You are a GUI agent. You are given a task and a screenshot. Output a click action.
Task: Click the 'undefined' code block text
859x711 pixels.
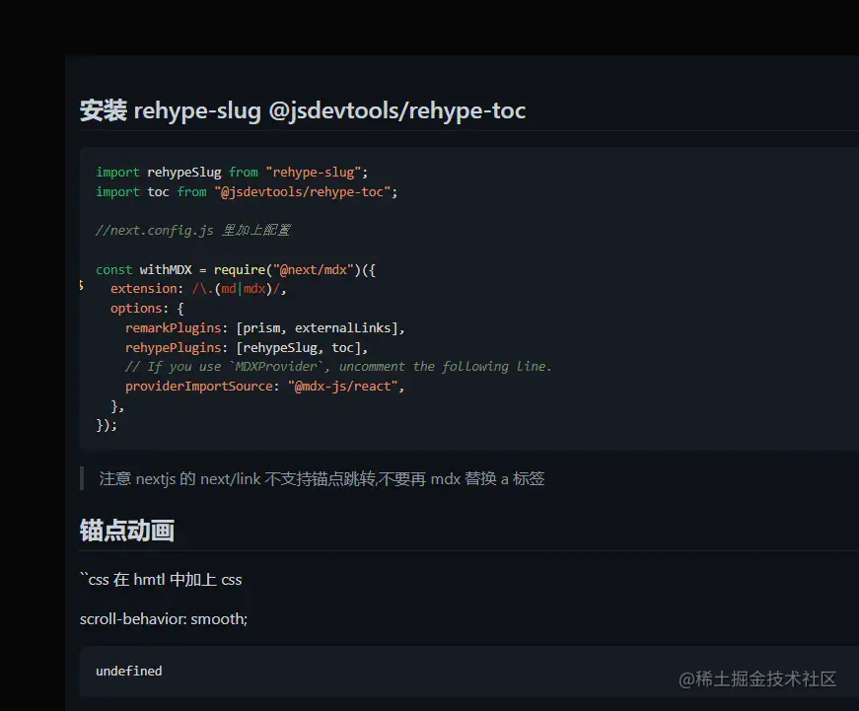coord(129,671)
